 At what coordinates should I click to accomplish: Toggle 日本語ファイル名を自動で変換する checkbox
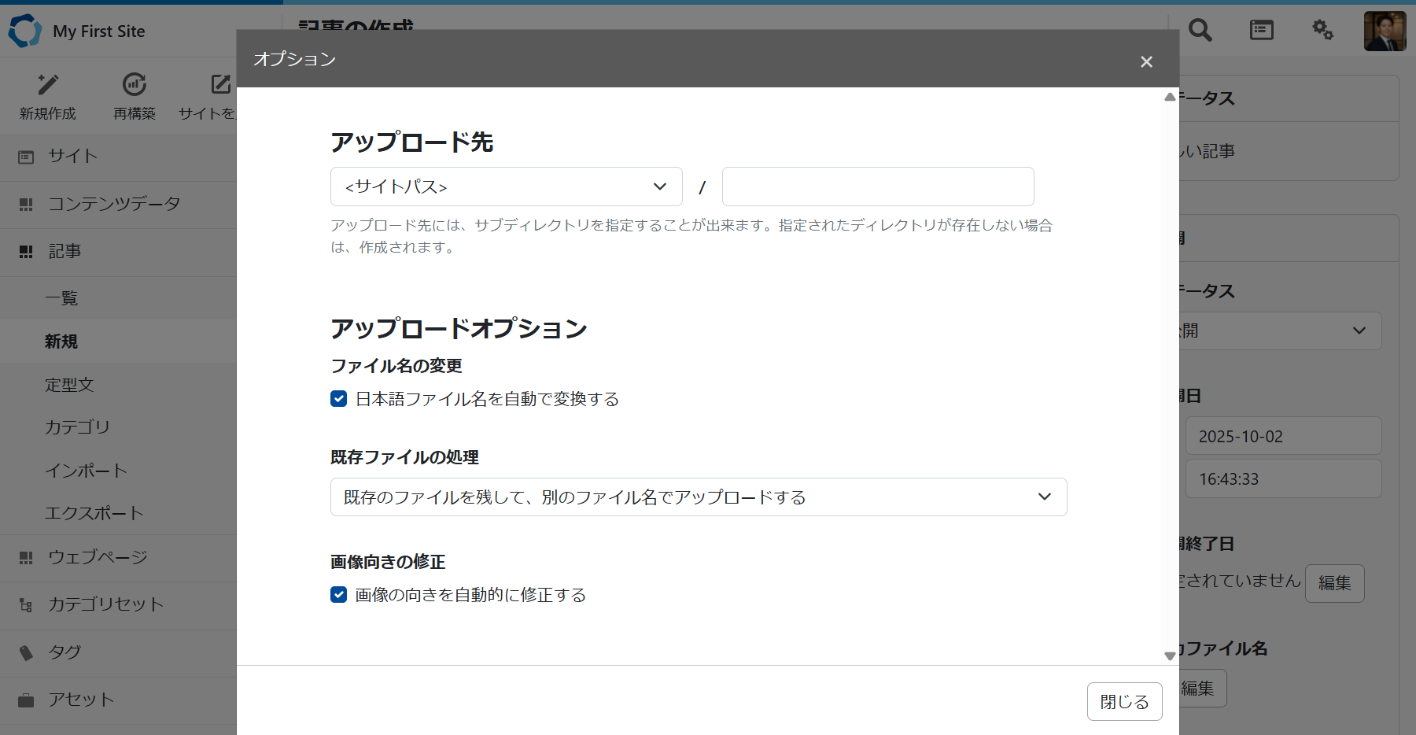click(339, 399)
